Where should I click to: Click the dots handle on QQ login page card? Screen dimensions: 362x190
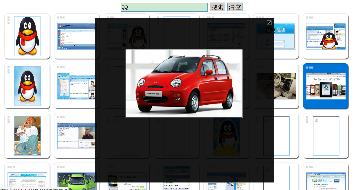(310, 167)
